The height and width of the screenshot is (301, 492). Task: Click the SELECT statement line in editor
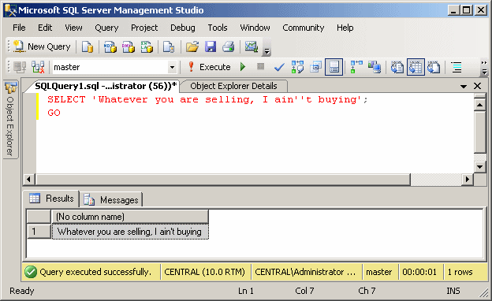[207, 100]
